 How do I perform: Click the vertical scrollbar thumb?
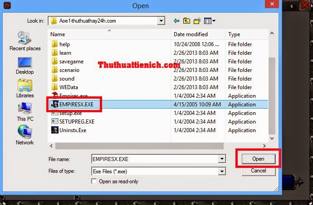pyautogui.click(x=272, y=95)
